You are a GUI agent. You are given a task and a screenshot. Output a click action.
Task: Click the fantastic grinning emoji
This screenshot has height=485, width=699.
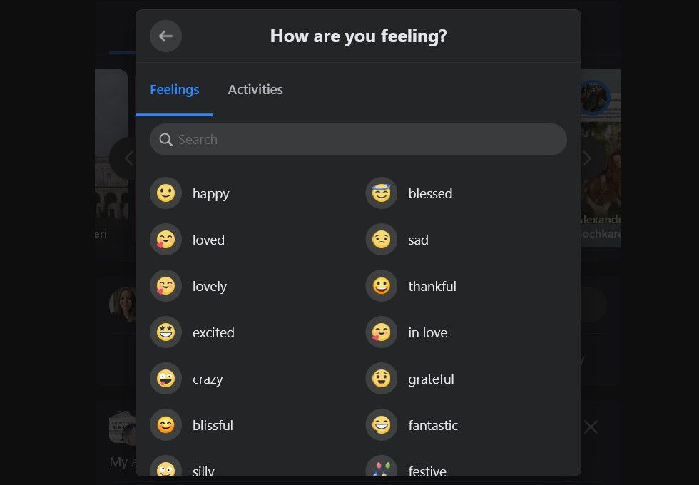point(382,425)
